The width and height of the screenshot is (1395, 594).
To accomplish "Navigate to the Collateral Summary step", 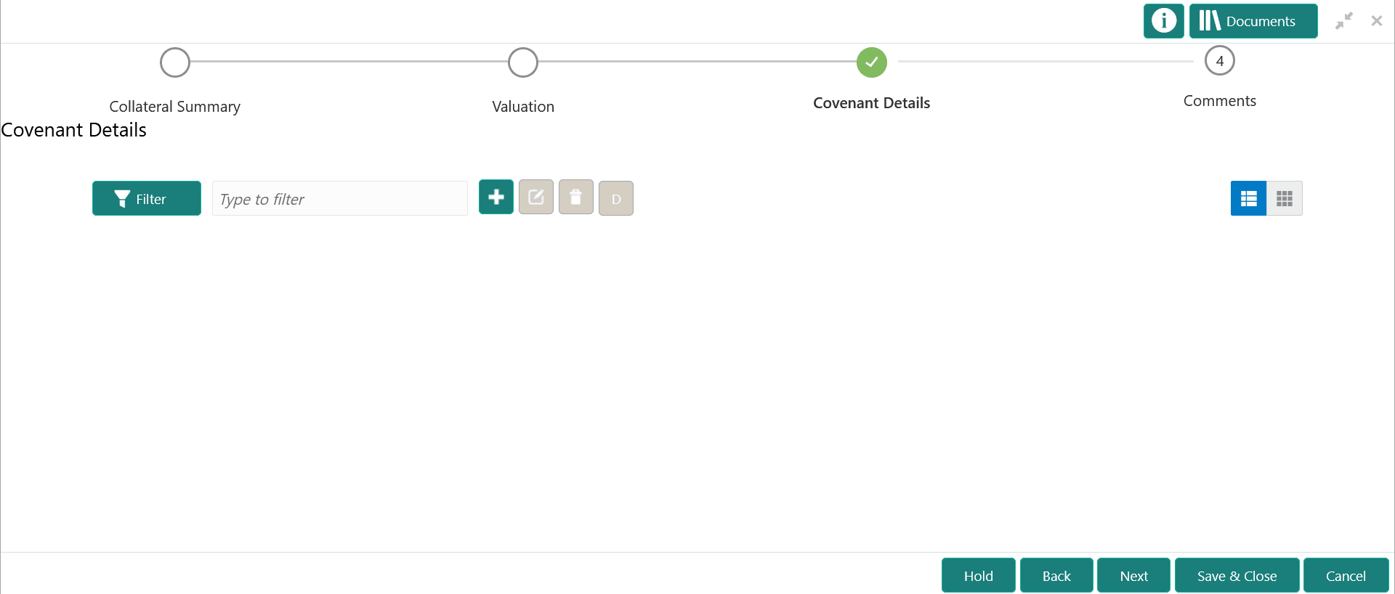I will (174, 62).
